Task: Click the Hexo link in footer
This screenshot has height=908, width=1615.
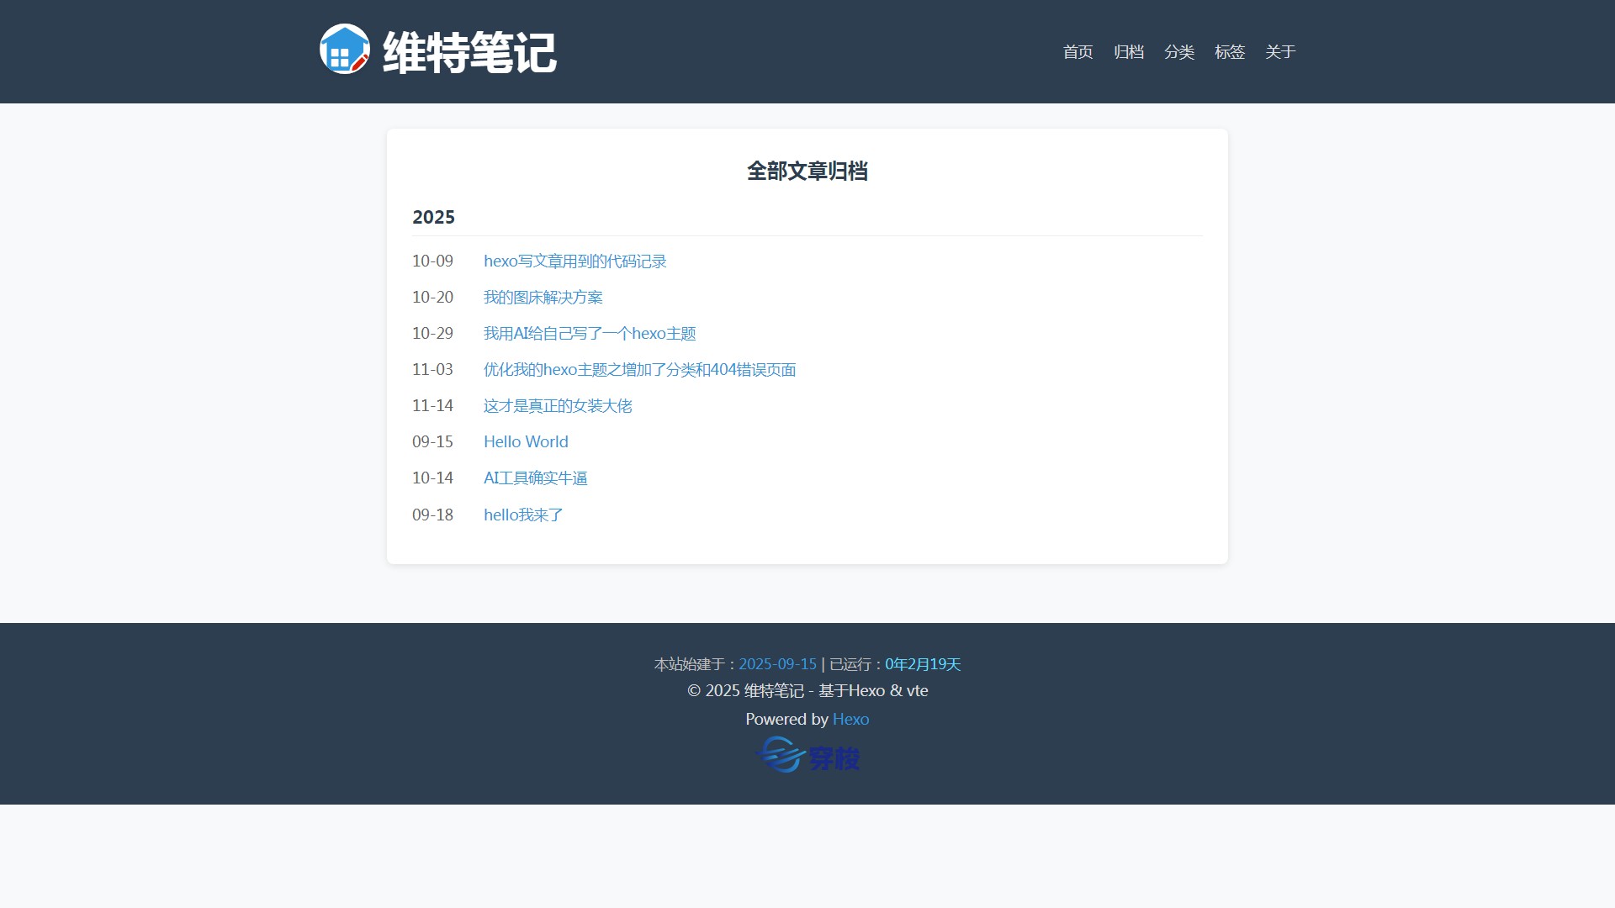Action: [850, 720]
